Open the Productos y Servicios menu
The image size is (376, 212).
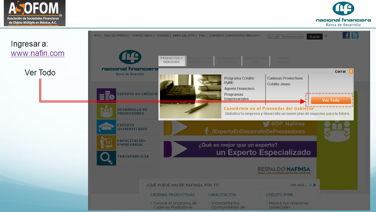click(172, 60)
